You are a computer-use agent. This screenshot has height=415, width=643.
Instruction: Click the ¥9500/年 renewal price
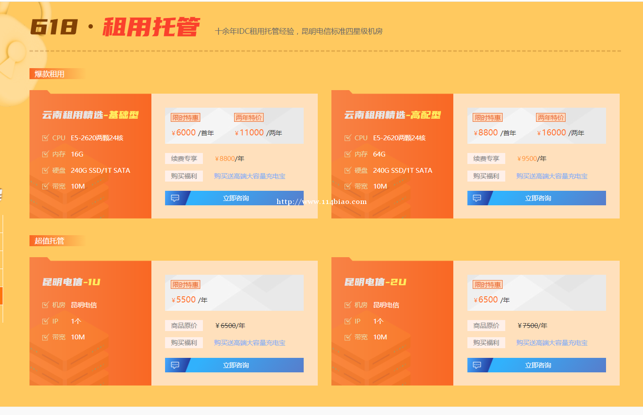click(532, 159)
